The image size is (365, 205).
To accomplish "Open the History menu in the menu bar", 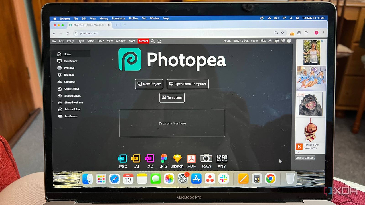I will pos(104,19).
